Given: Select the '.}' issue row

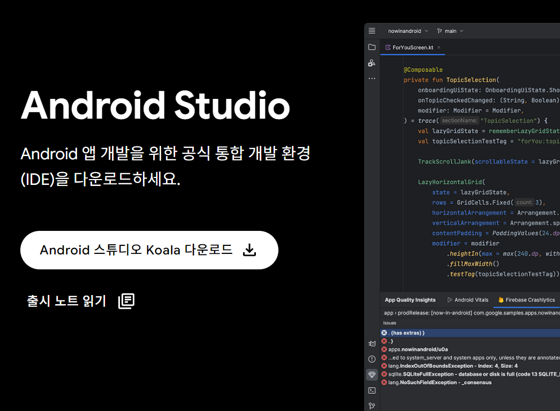Looking at the screenshot, I should point(470,341).
